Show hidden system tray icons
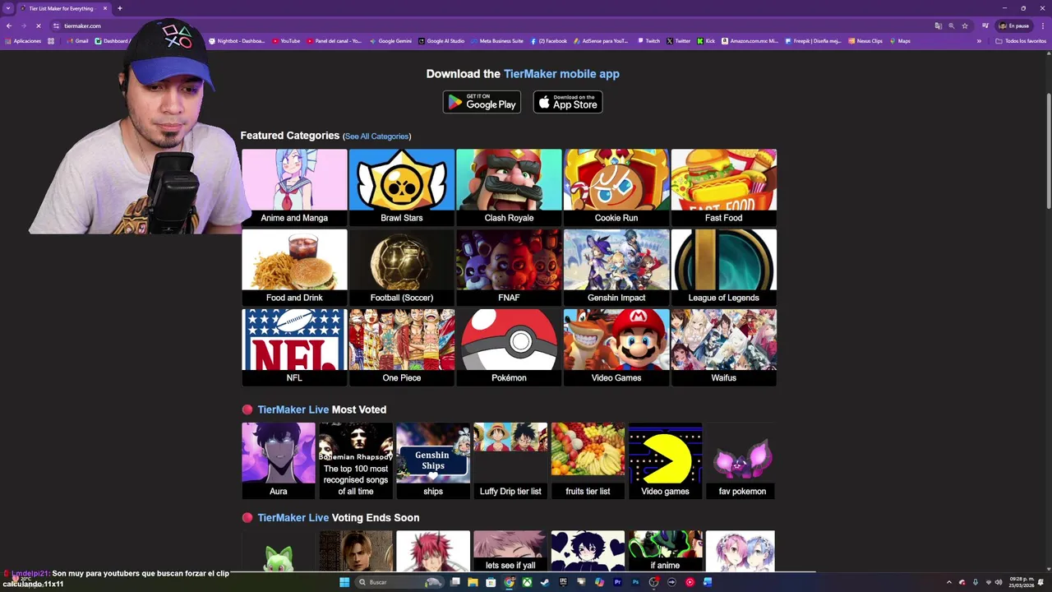Viewport: 1052px width, 592px height. tap(949, 582)
